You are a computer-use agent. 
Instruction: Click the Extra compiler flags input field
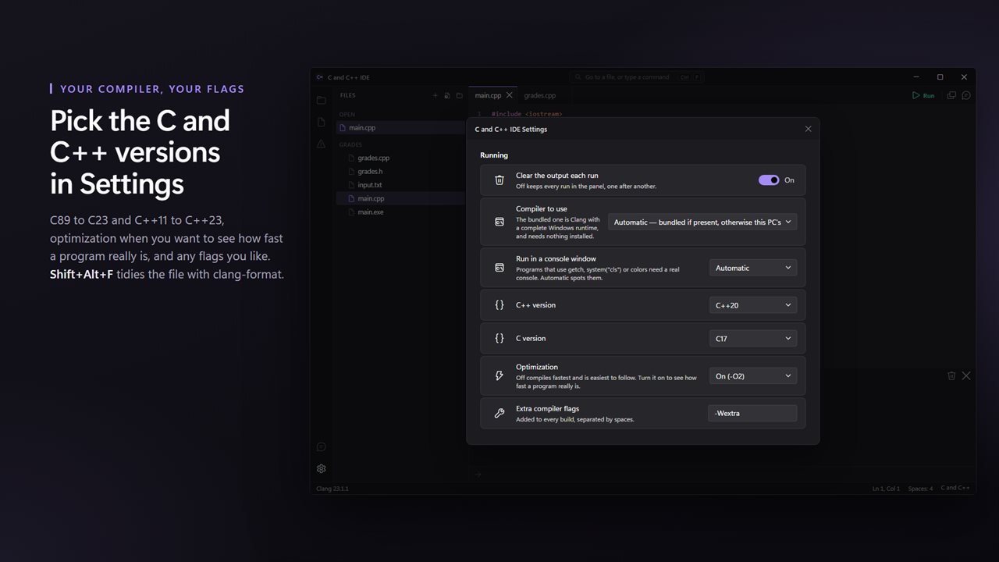[x=752, y=414]
